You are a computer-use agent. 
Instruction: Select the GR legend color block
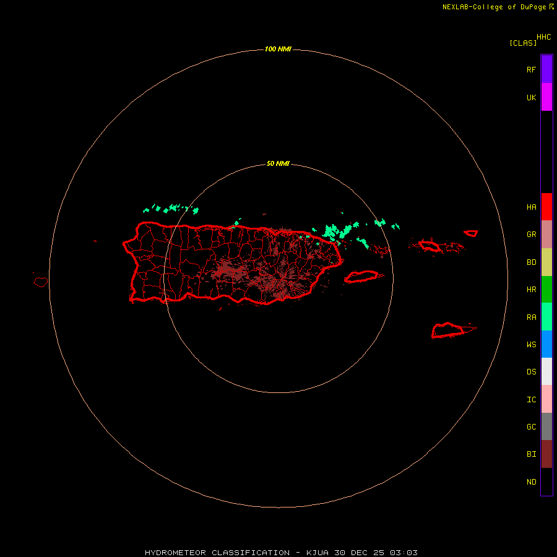point(546,234)
